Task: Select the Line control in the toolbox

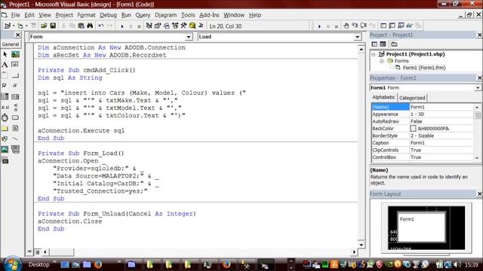Action: (15, 139)
